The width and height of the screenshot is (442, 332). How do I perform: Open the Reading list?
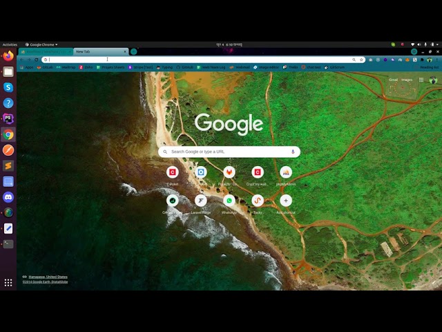[x=426, y=67]
